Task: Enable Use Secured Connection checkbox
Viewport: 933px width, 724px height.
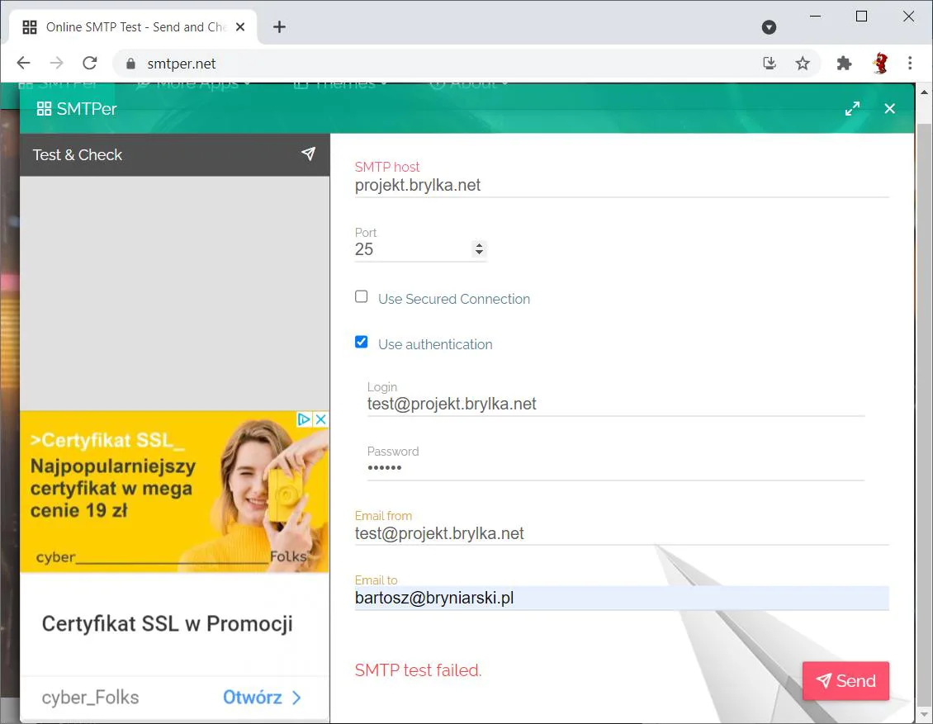Action: pos(361,297)
